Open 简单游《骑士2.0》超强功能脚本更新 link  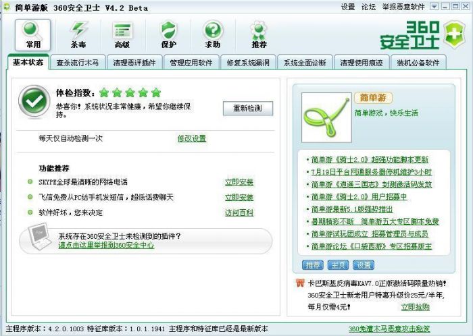(x=370, y=160)
